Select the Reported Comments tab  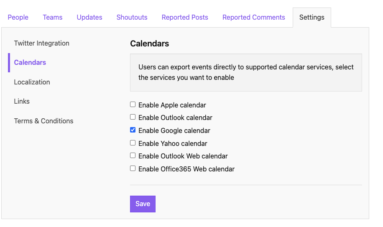point(254,17)
